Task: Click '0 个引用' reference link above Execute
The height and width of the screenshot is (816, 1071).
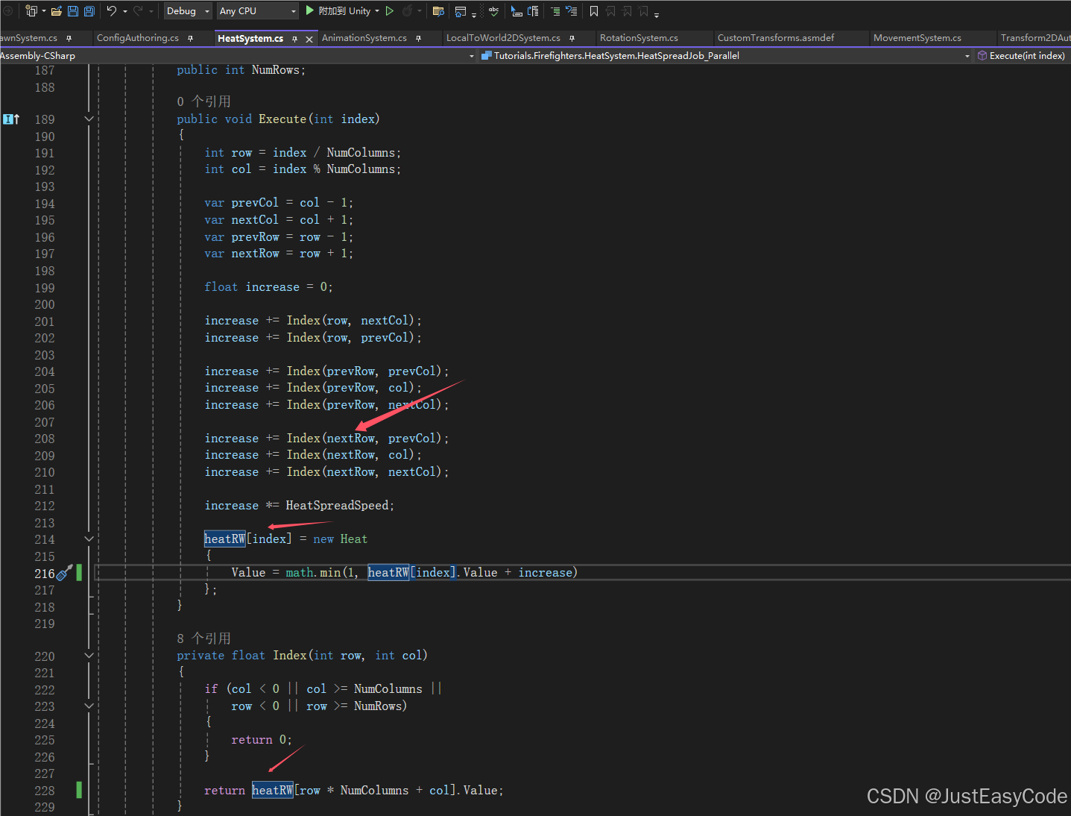Action: [203, 101]
